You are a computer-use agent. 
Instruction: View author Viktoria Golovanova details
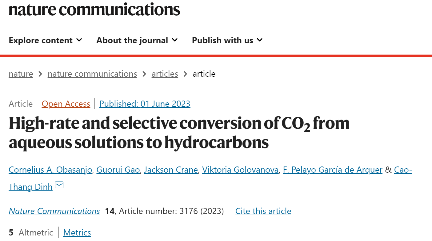pos(240,170)
